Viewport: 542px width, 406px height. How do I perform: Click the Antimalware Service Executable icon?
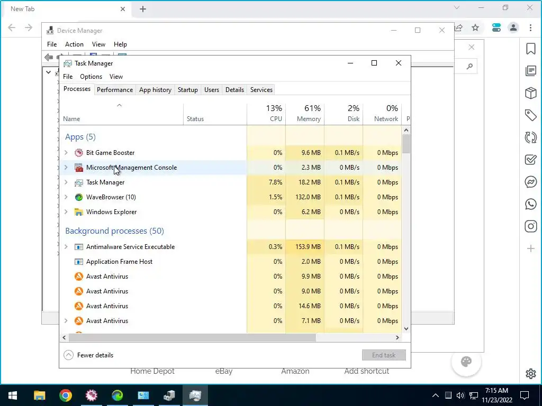click(79, 247)
